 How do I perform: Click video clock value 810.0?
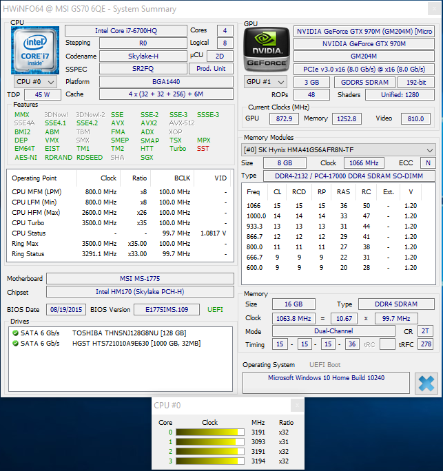(x=415, y=118)
